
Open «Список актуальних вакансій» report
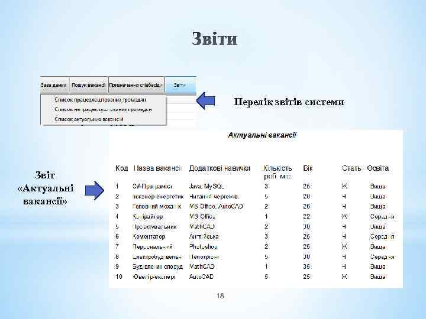(89, 119)
